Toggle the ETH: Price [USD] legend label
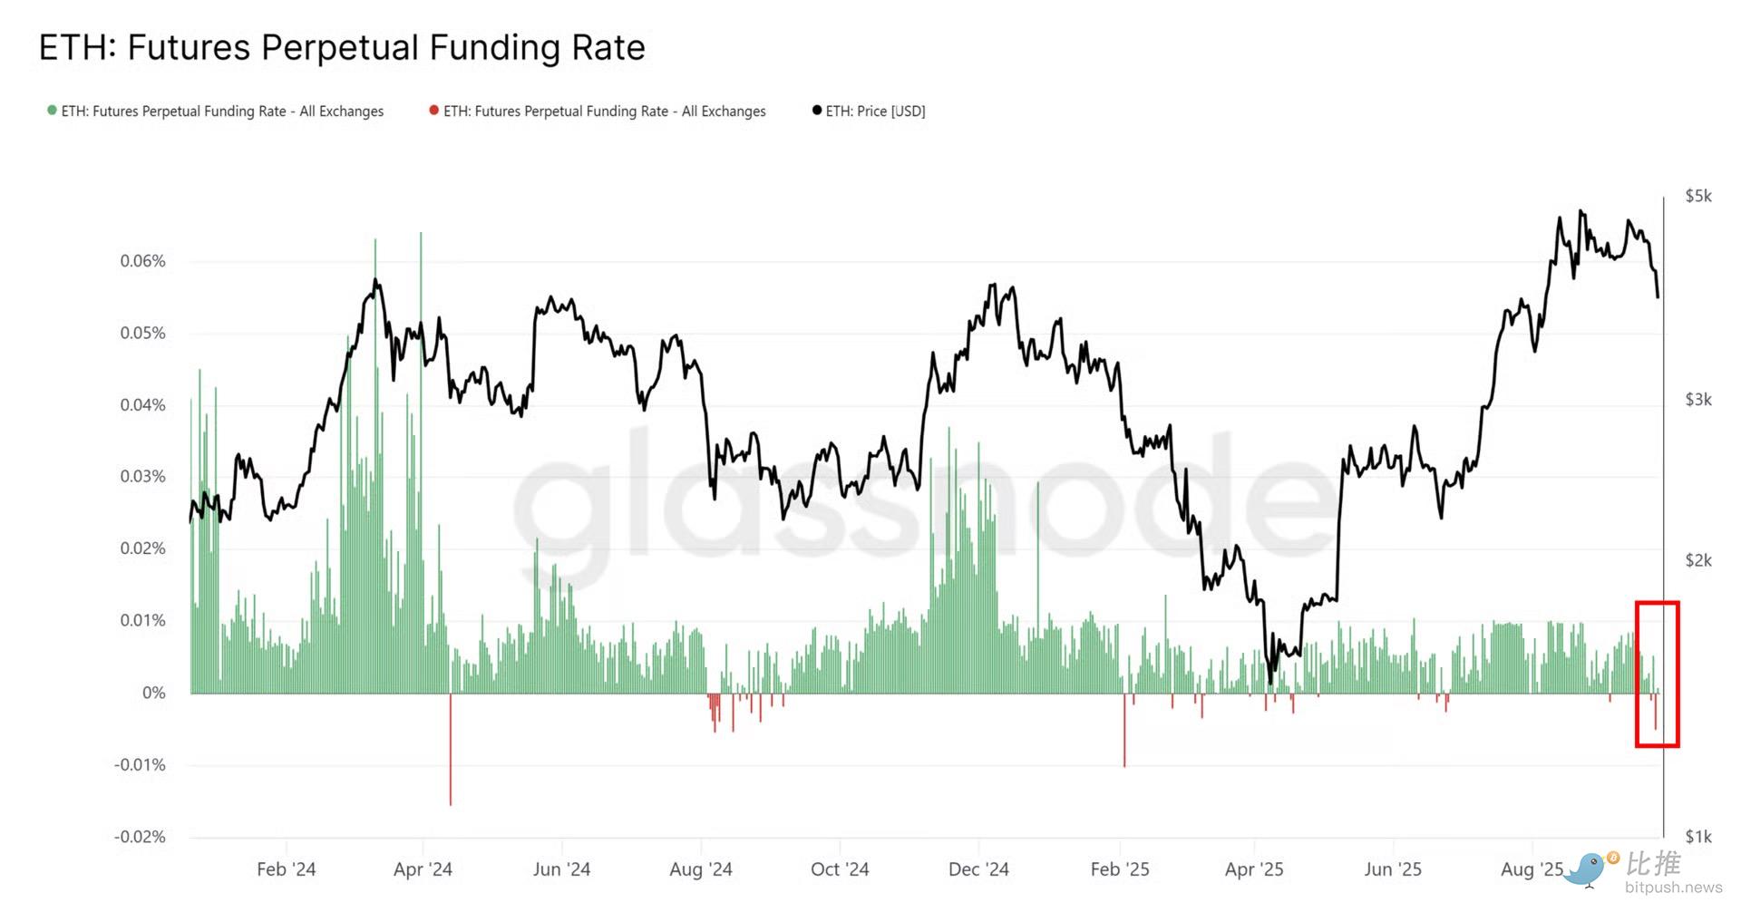1741x912 pixels. click(x=875, y=112)
